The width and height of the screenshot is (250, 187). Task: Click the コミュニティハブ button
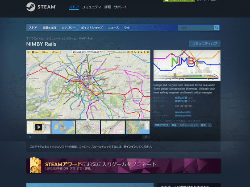(205, 44)
